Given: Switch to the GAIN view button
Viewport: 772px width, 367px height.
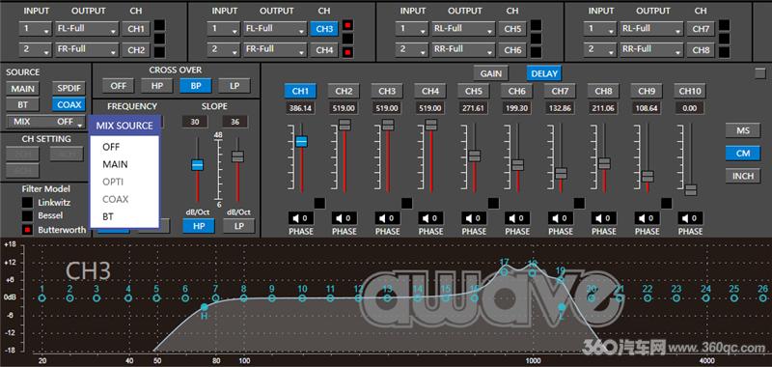Looking at the screenshot, I should tap(491, 74).
